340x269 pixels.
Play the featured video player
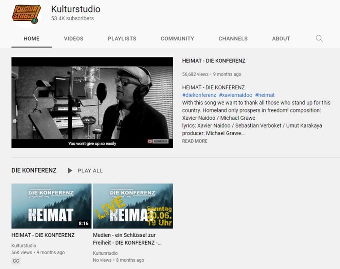(92, 103)
